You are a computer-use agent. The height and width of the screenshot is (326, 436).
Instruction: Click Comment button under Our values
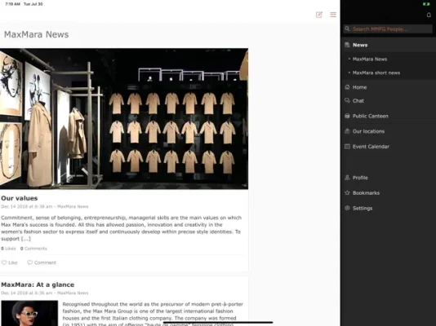[42, 262]
